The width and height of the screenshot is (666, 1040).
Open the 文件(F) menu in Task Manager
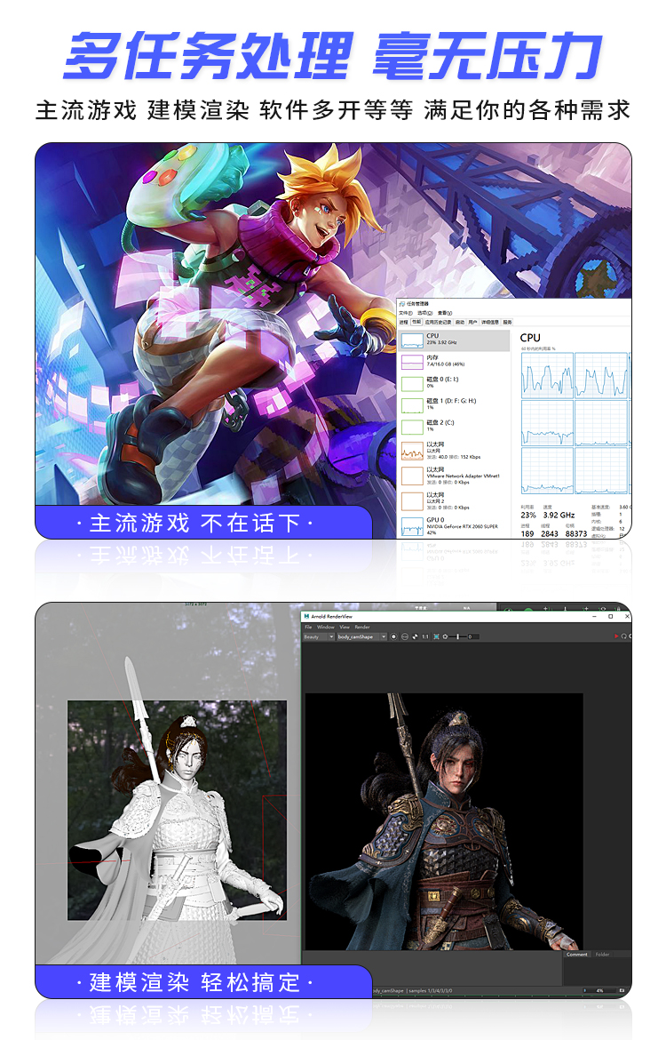(x=406, y=313)
